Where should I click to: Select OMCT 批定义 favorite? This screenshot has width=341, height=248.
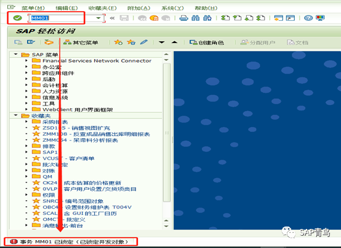coord(64,219)
